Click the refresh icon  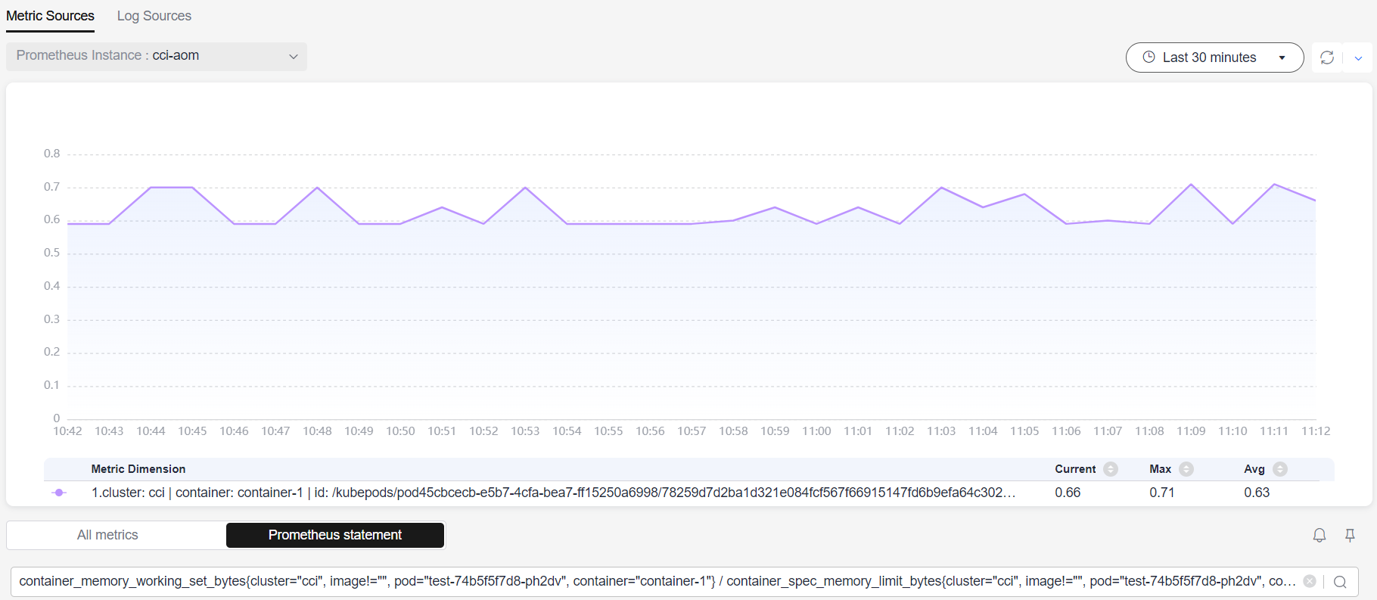(x=1327, y=58)
